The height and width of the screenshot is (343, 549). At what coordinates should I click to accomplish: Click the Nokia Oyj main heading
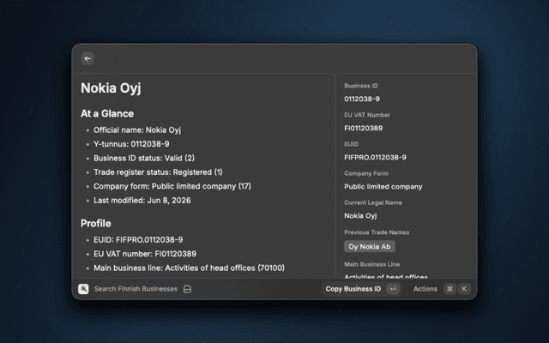coord(111,87)
